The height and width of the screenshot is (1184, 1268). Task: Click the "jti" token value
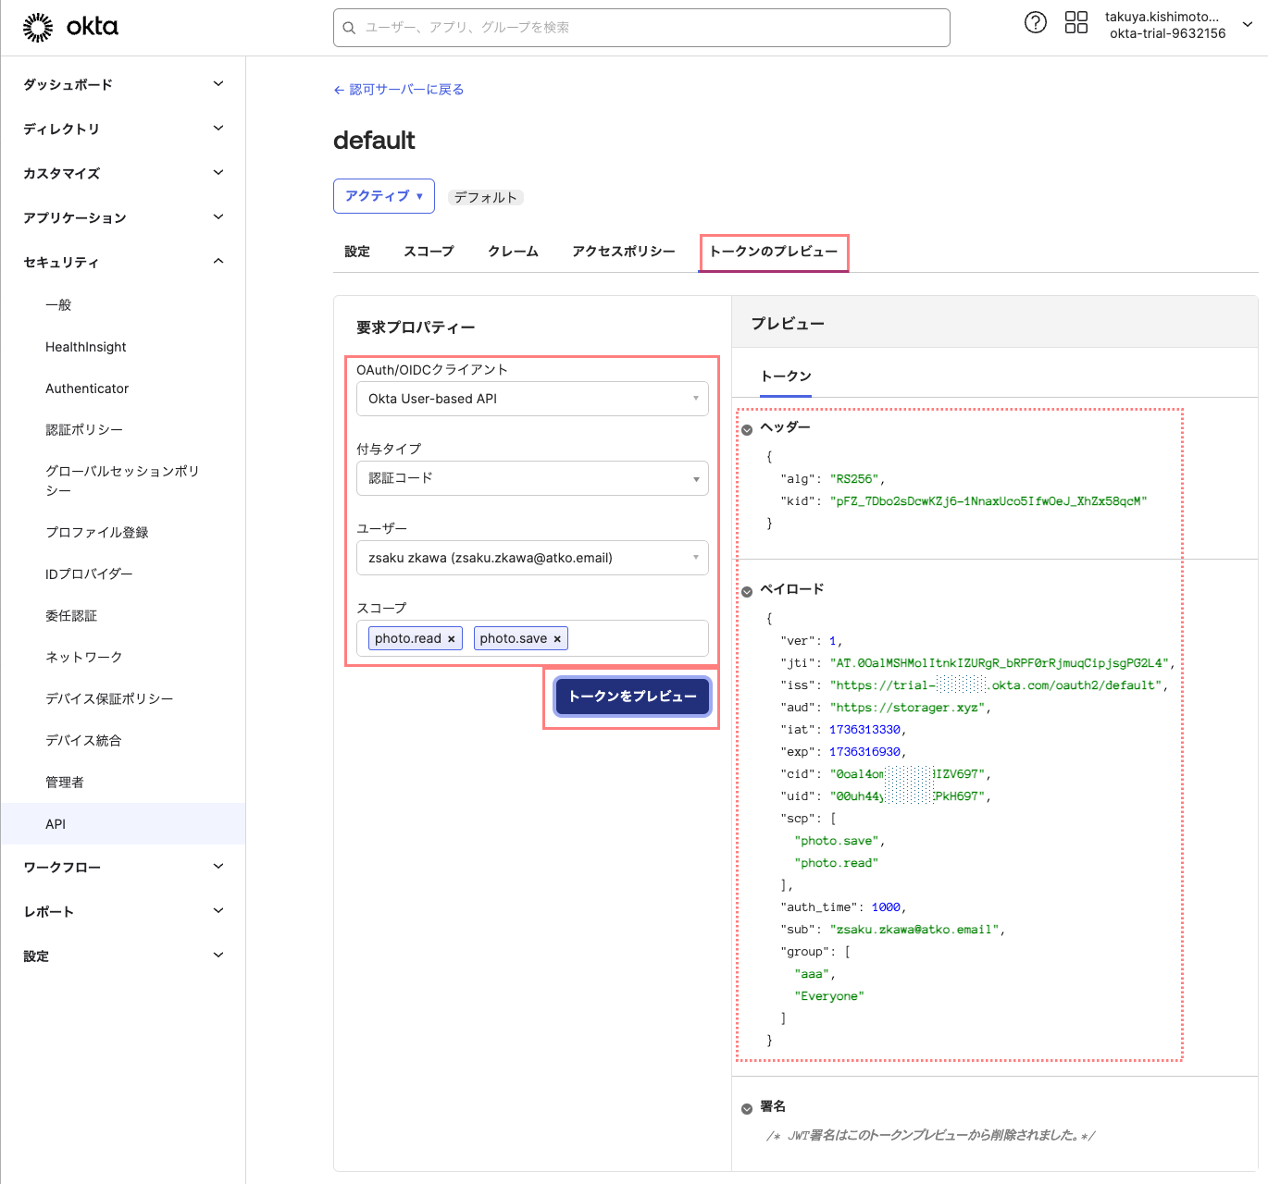coord(1000,663)
